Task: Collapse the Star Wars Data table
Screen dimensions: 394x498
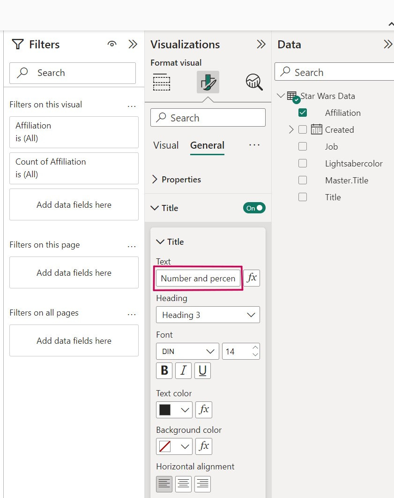Action: [x=281, y=96]
